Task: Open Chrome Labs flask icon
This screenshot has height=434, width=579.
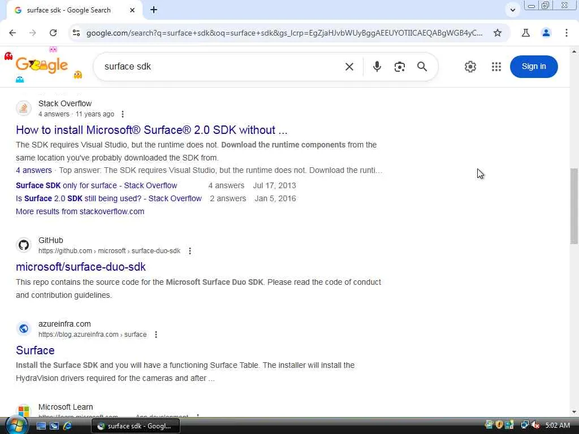Action: pos(526,33)
